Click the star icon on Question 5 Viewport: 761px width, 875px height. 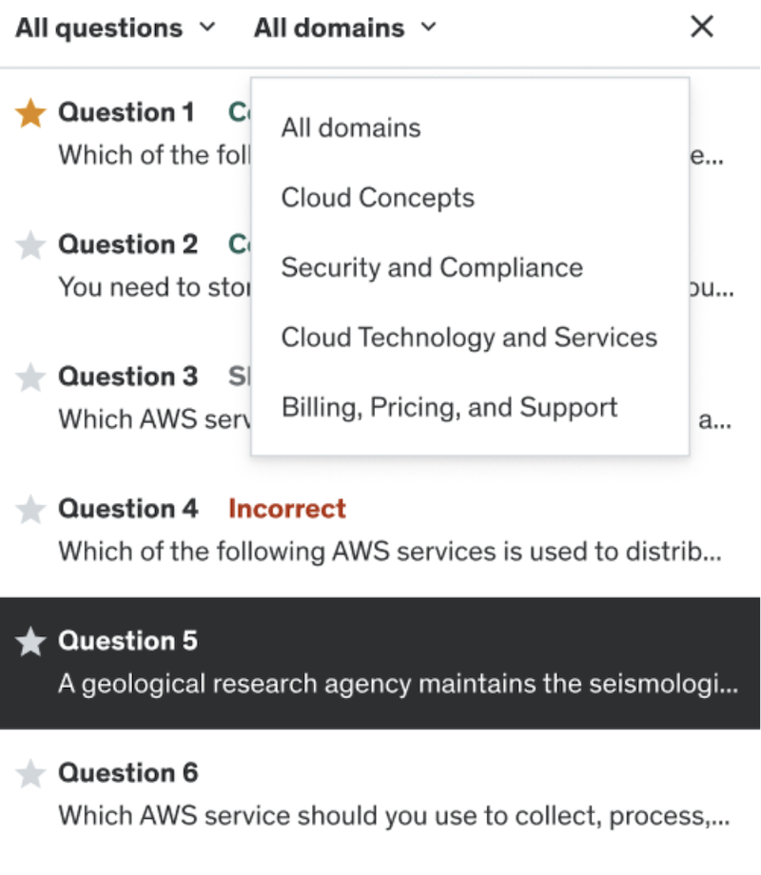(30, 642)
